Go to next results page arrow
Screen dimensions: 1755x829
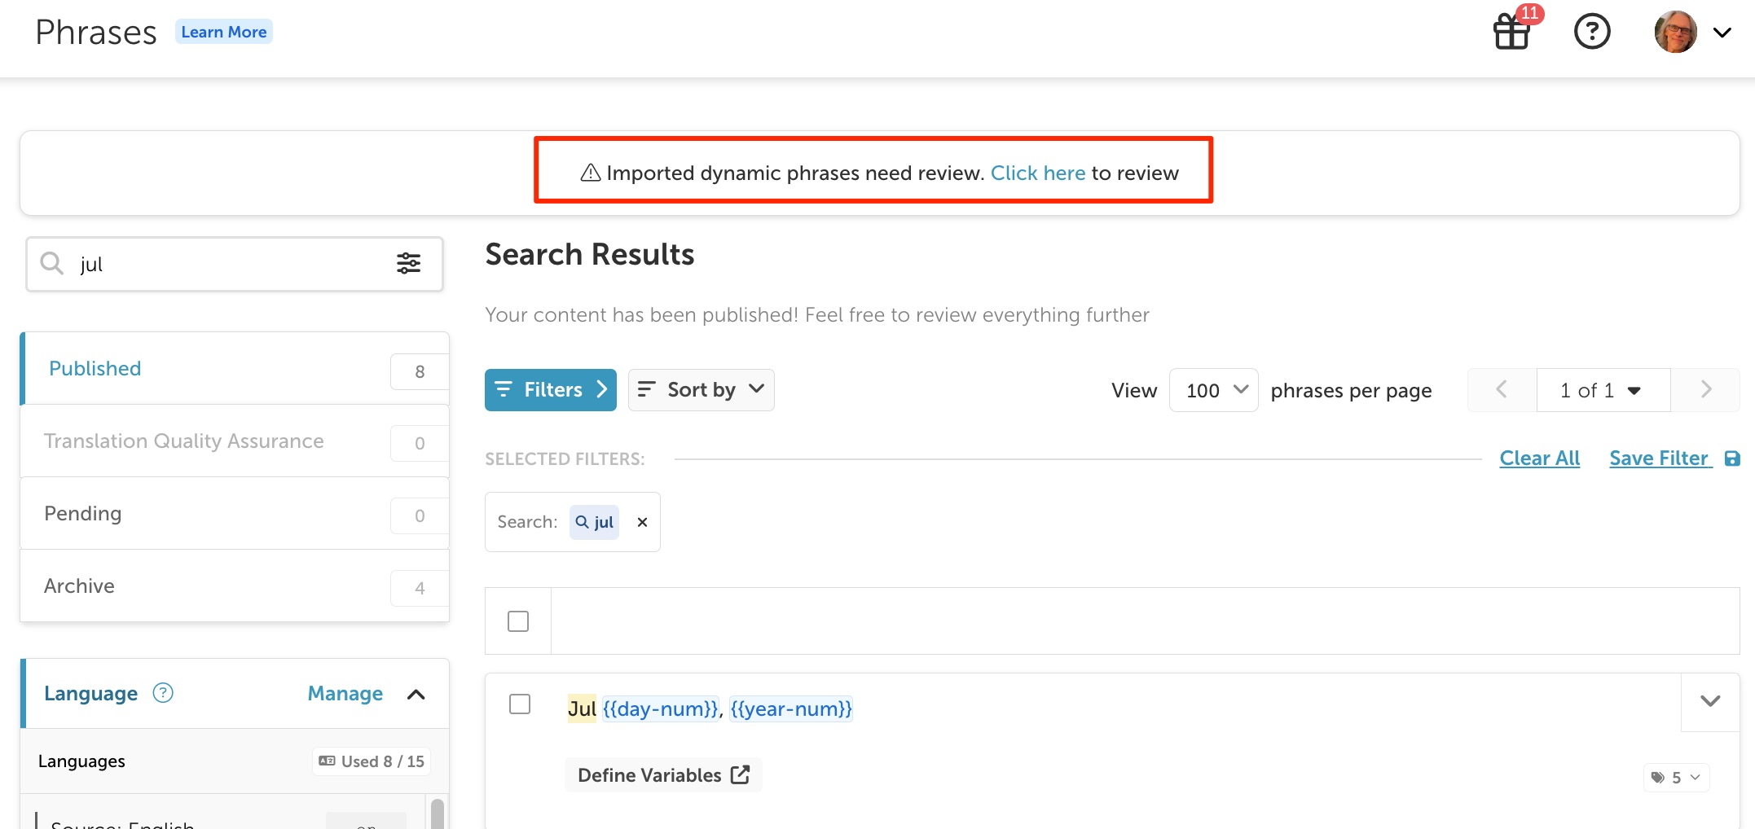point(1705,390)
